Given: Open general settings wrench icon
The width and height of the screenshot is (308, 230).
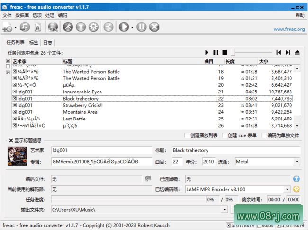Looking at the screenshot, I should point(68,28).
